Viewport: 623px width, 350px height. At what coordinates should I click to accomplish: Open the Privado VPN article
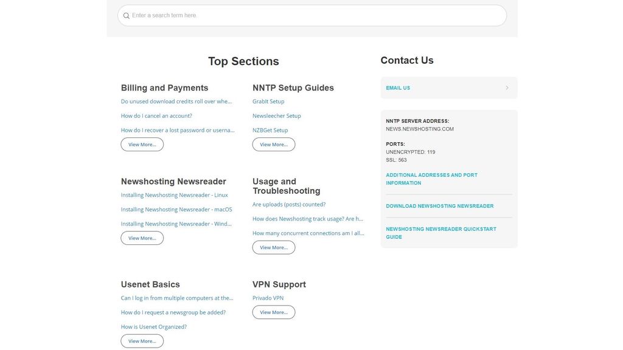pos(268,297)
